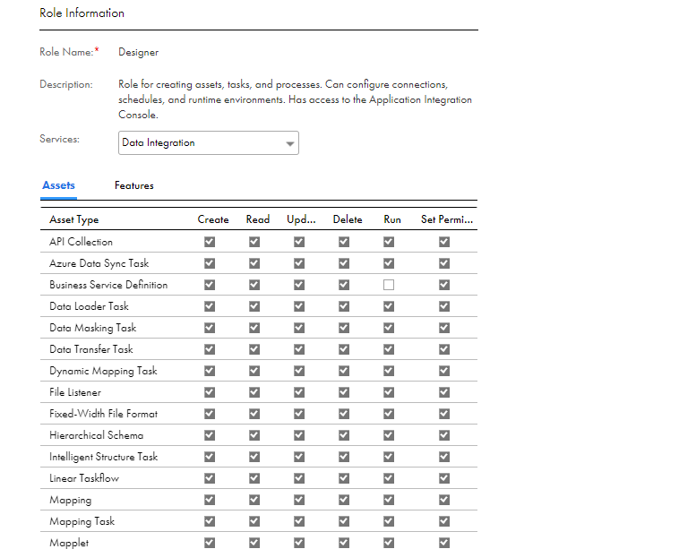Select the File Listener label
679x549 pixels.
click(75, 392)
